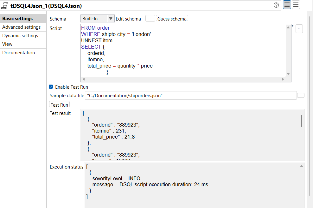The width and height of the screenshot is (313, 208).
Task: Switch to the Advanced settings tab
Action: (21, 27)
